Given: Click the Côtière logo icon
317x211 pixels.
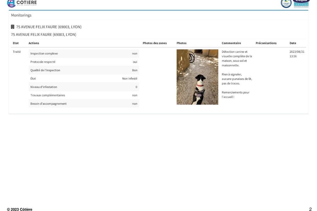Looking at the screenshot, I should [11, 3].
